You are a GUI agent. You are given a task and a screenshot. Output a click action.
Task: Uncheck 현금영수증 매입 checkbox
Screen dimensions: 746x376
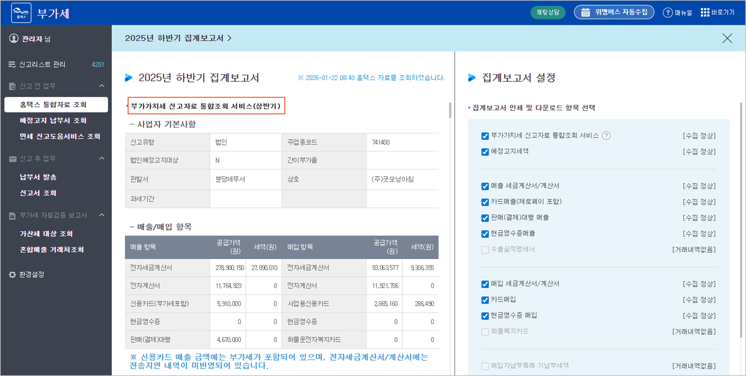(x=485, y=316)
